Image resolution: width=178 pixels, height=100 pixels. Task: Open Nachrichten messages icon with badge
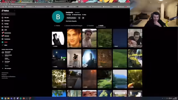[x=3, y=33]
